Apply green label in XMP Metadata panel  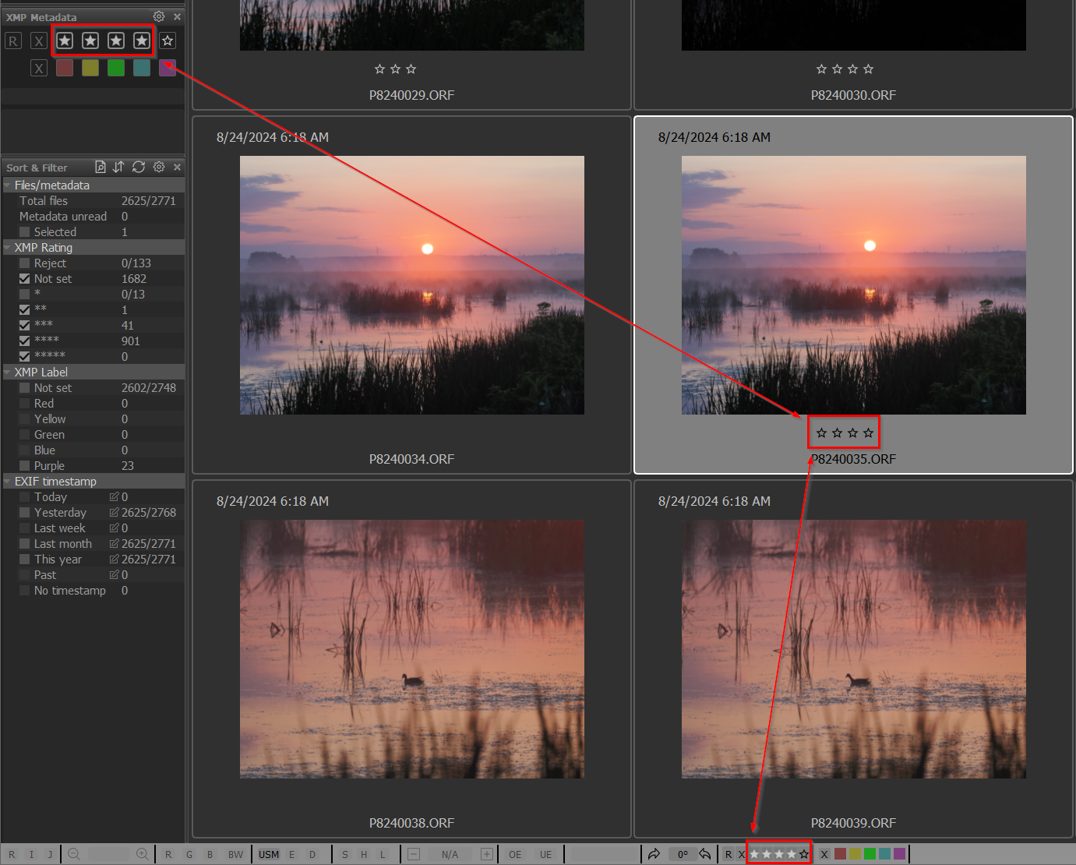(x=116, y=68)
